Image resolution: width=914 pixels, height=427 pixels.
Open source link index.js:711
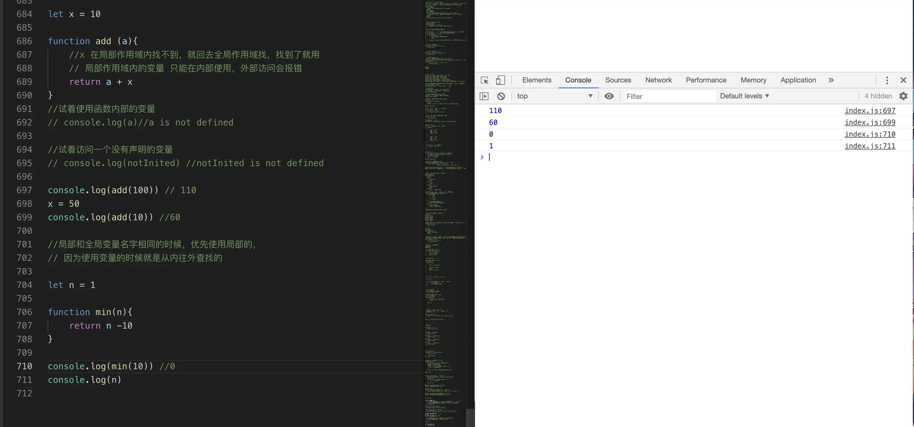tap(870, 146)
